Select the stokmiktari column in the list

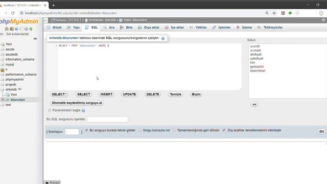pyautogui.click(x=258, y=71)
